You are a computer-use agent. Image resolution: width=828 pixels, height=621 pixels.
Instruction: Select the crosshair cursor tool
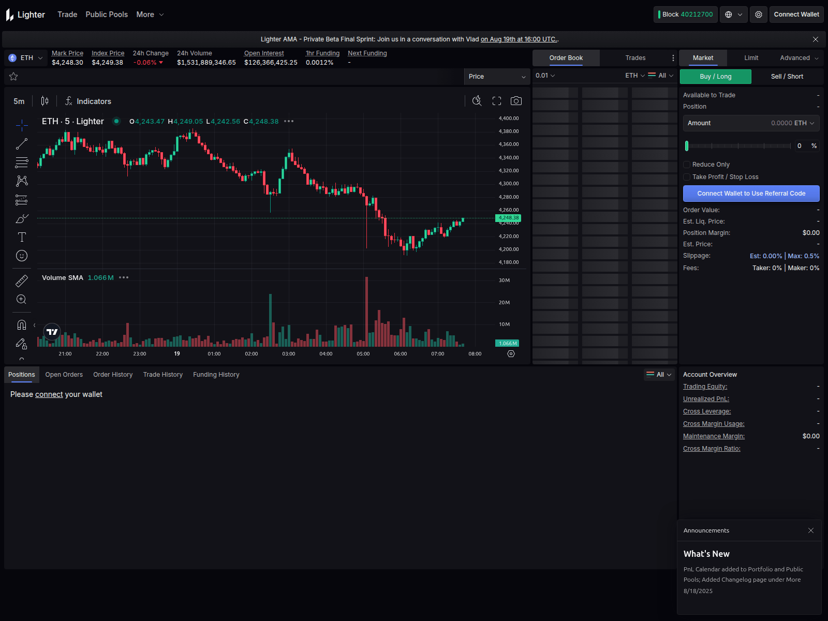22,125
